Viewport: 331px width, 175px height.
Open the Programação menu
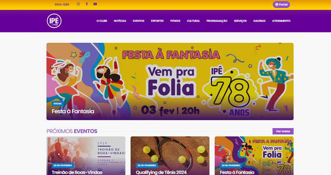click(217, 21)
